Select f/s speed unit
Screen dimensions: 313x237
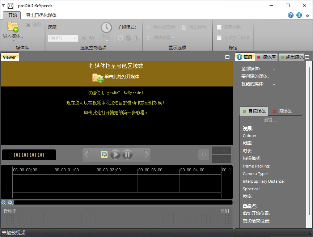coord(92,38)
